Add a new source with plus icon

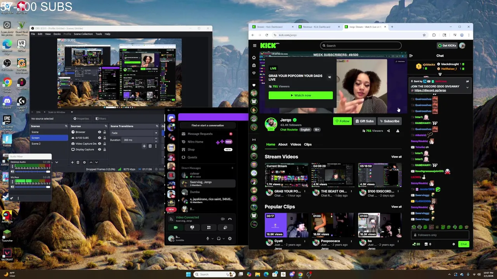[x=72, y=162]
